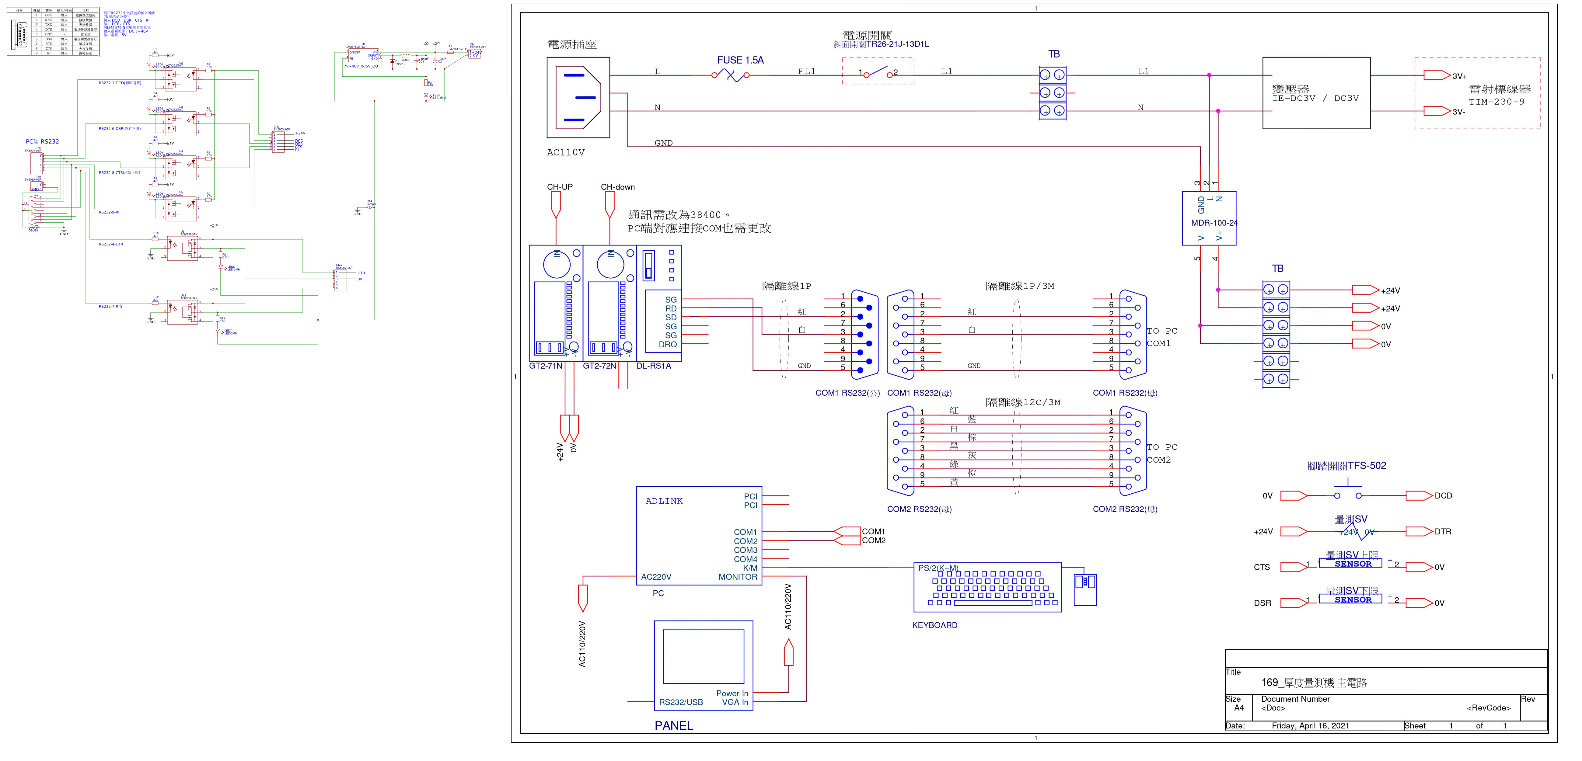Click the DL-RS1A communication module
Viewport: 1582px width, 761px height.
point(659,303)
